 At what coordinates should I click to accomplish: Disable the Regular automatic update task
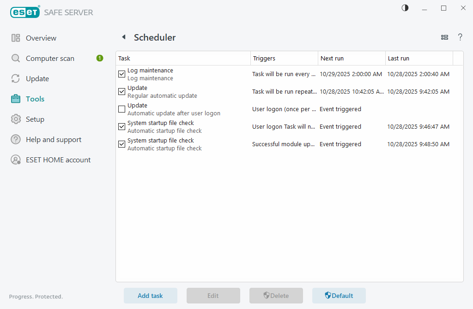click(x=121, y=91)
